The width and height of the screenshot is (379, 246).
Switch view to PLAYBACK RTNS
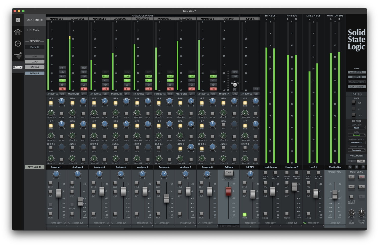(x=357, y=82)
